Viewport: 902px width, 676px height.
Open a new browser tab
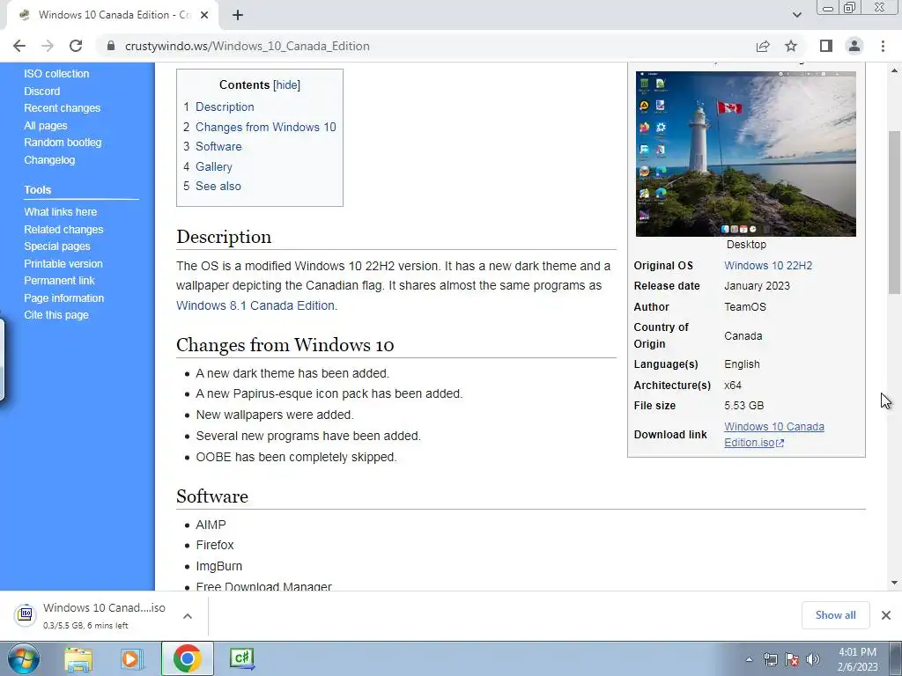pos(238,15)
